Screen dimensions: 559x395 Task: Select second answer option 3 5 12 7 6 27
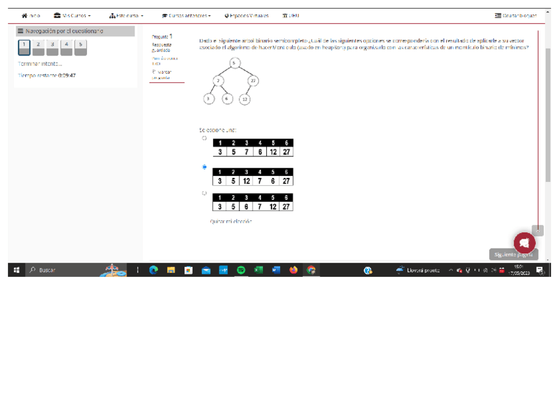[204, 167]
